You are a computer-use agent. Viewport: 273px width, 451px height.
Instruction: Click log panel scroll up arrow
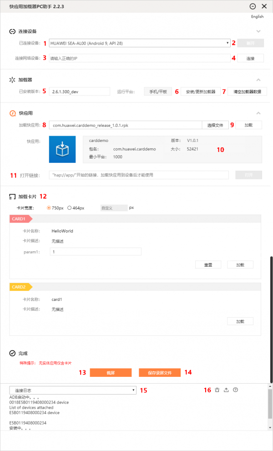coord(269,386)
